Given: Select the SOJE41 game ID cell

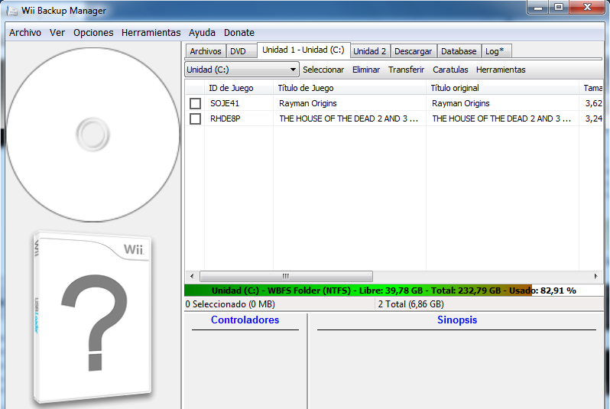Looking at the screenshot, I should pos(225,103).
